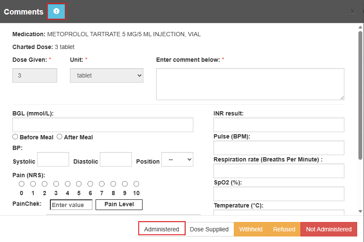The width and height of the screenshot is (364, 242).
Task: Click the Temperature (°C) field
Action: 279,212
